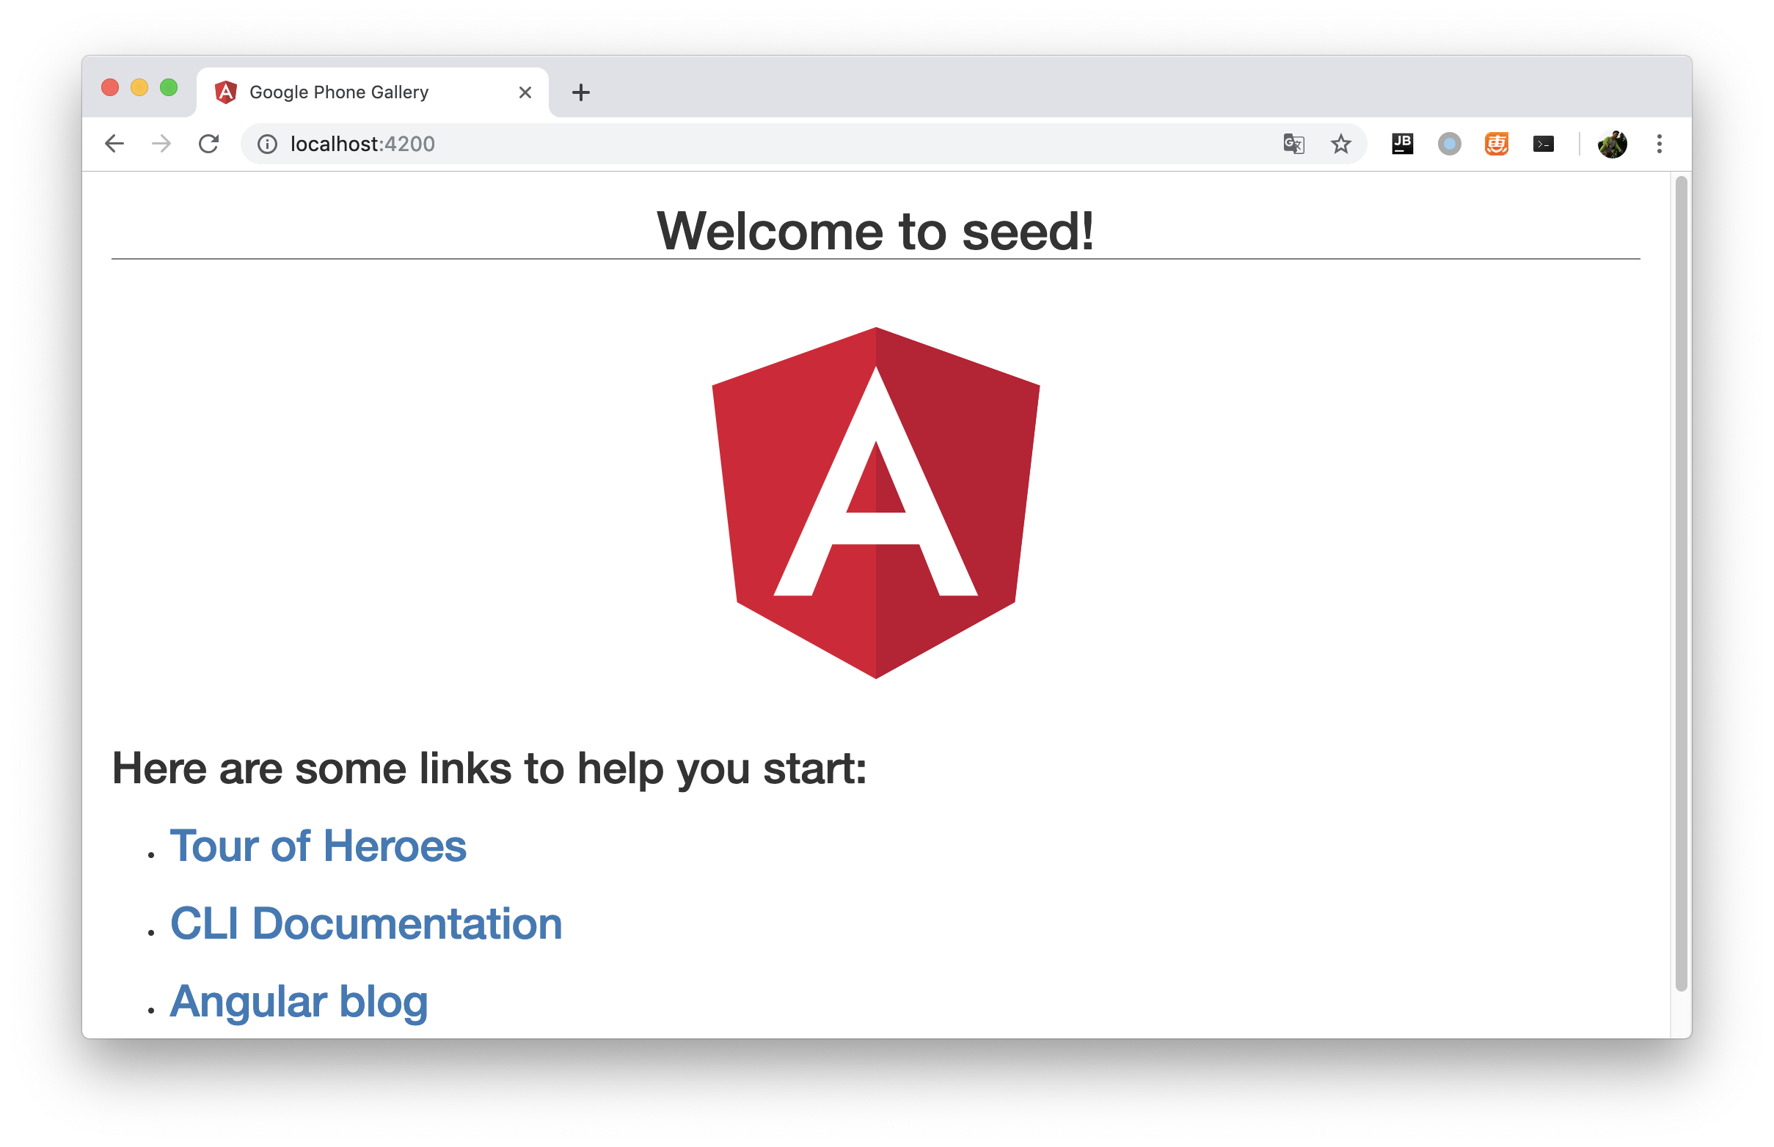
Task: Visit the Angular blog link
Action: click(x=299, y=1002)
